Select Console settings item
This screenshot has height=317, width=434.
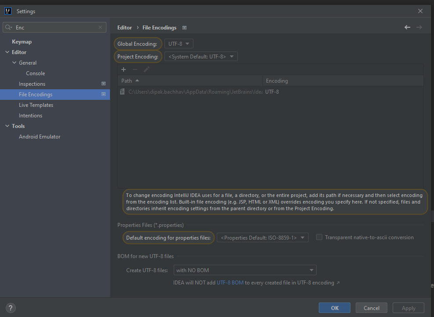36,73
